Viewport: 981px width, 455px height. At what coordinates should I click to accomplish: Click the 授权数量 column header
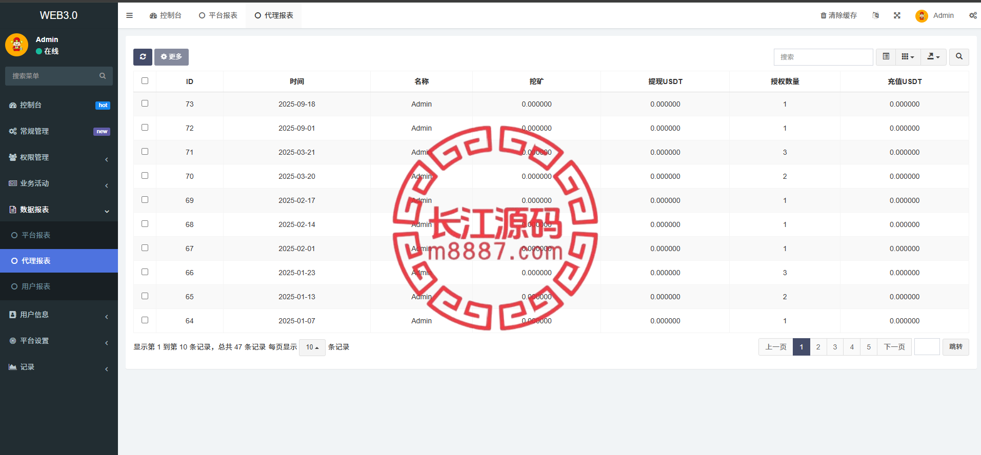tap(785, 81)
